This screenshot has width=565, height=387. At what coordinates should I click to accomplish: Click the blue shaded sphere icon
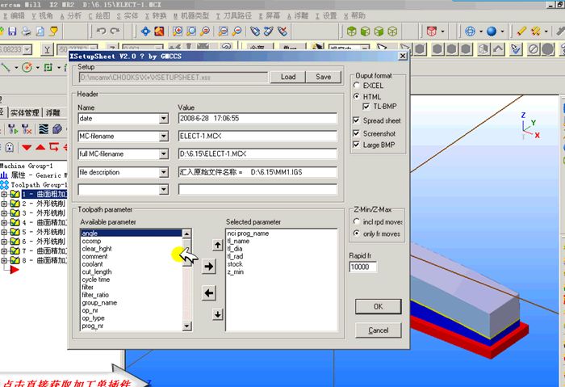click(492, 32)
